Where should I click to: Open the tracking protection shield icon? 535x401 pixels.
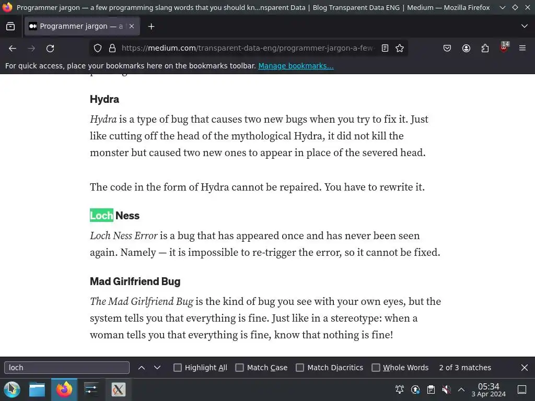[98, 49]
